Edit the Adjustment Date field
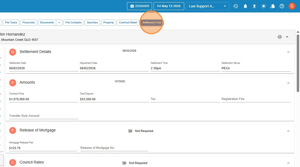This screenshot has height=167, width=300. (x=114, y=68)
